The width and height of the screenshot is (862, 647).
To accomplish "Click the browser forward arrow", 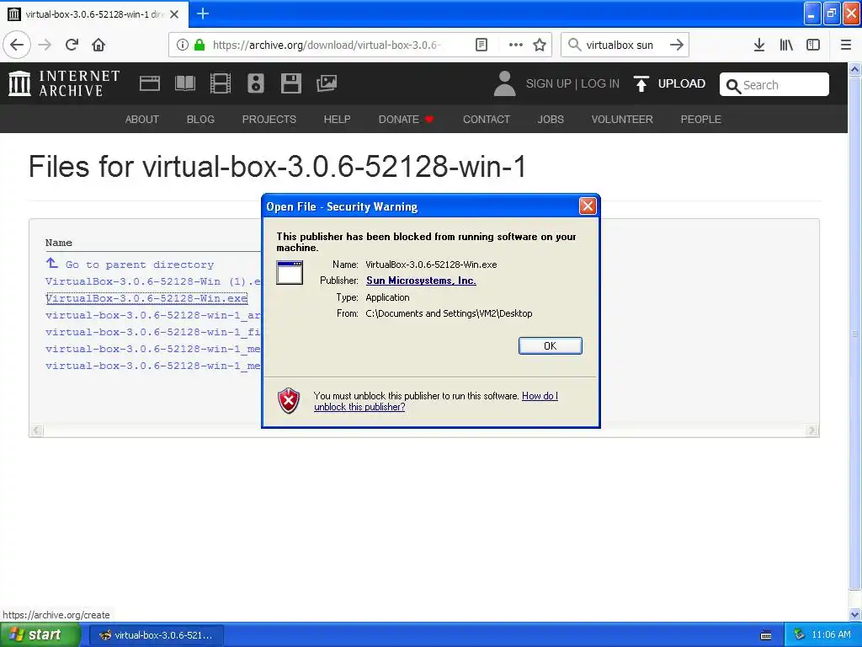I will pyautogui.click(x=45, y=45).
